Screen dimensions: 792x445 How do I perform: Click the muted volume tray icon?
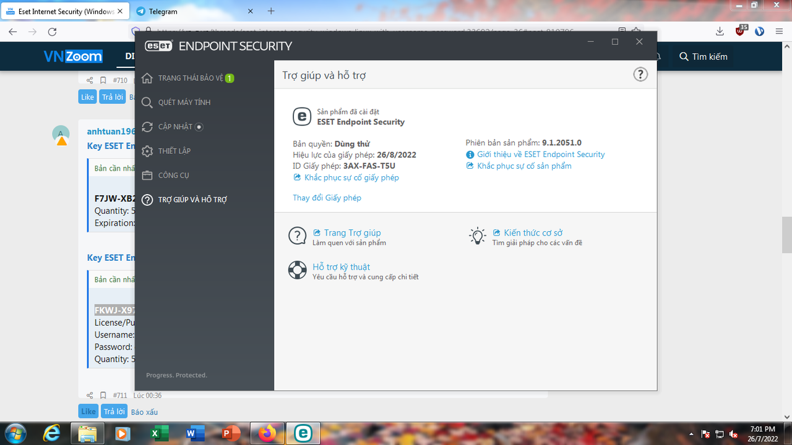point(734,434)
